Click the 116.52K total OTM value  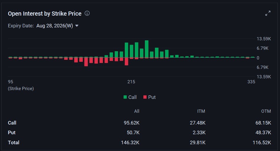tap(262, 142)
